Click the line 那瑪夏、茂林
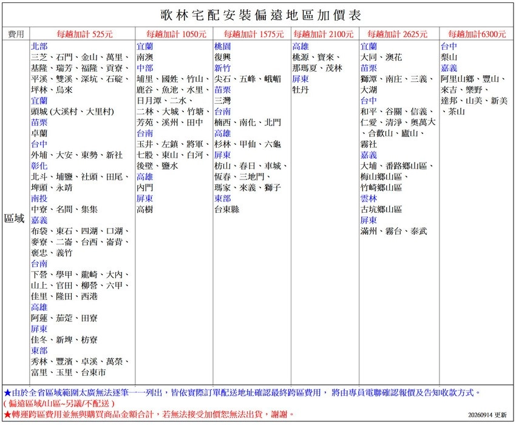 coord(317,68)
